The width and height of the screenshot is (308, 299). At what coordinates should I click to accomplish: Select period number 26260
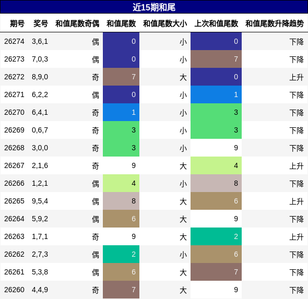[x=14, y=290]
